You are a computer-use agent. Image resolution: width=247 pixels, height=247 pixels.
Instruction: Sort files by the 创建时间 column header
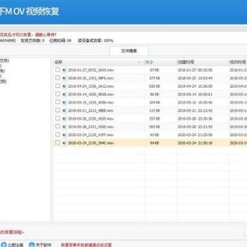tap(202, 62)
